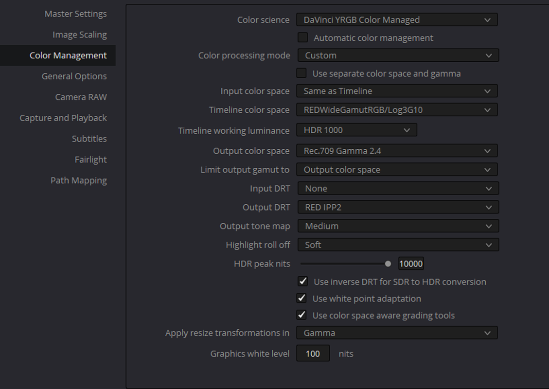Open Capture and Playback settings
The image size is (549, 389).
63,118
